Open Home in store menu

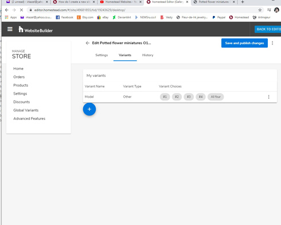click(18, 69)
